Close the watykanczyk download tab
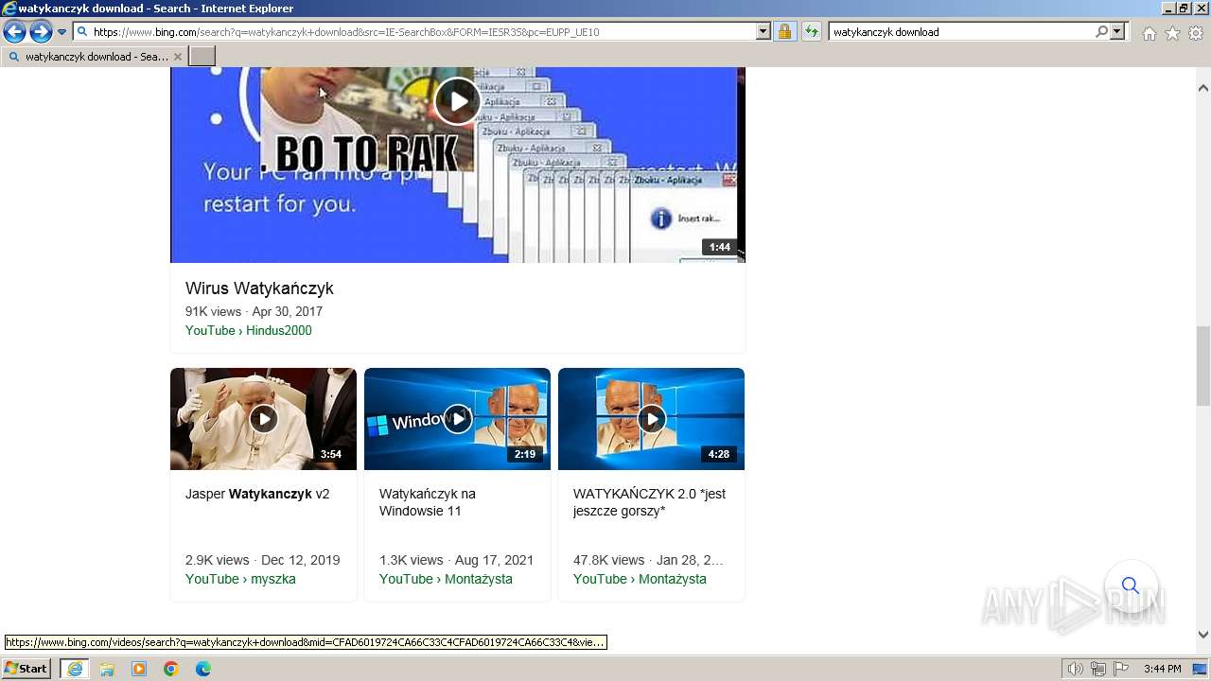Viewport: 1211px width, 681px height. 177,57
